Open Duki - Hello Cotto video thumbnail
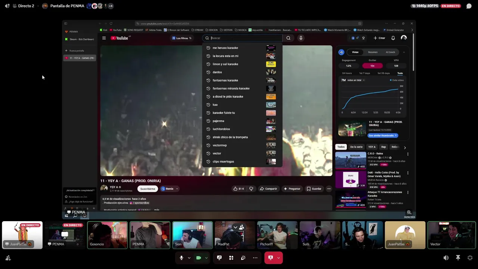This screenshot has width=478, height=269. tap(351, 179)
